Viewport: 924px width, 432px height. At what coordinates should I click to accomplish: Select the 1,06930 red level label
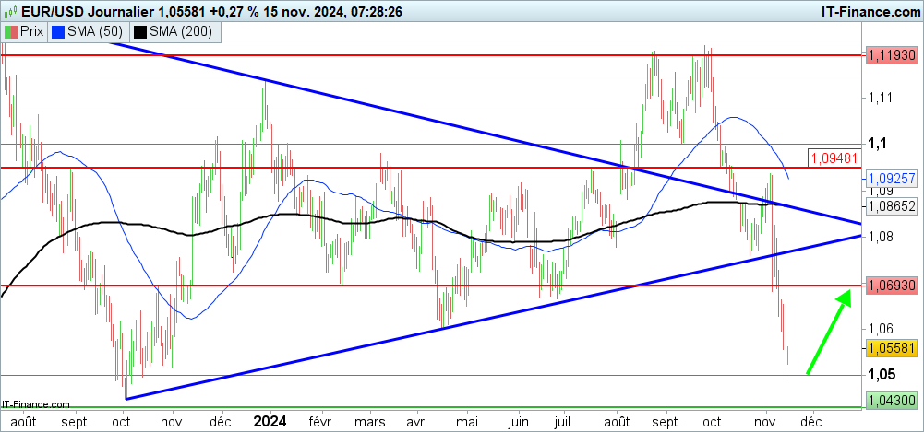pyautogui.click(x=891, y=286)
